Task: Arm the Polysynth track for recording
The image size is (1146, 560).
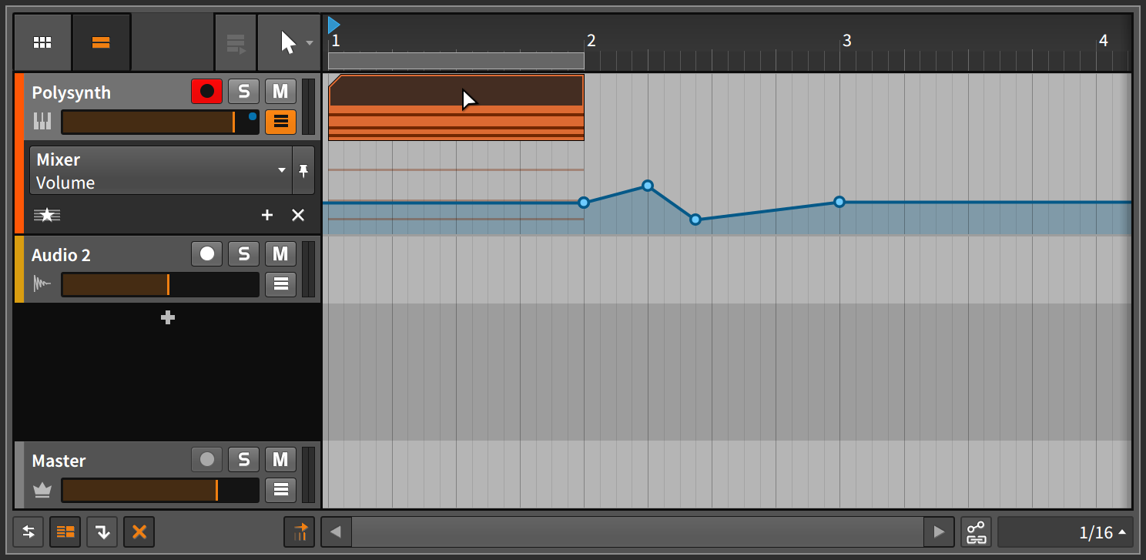Action: pyautogui.click(x=206, y=91)
